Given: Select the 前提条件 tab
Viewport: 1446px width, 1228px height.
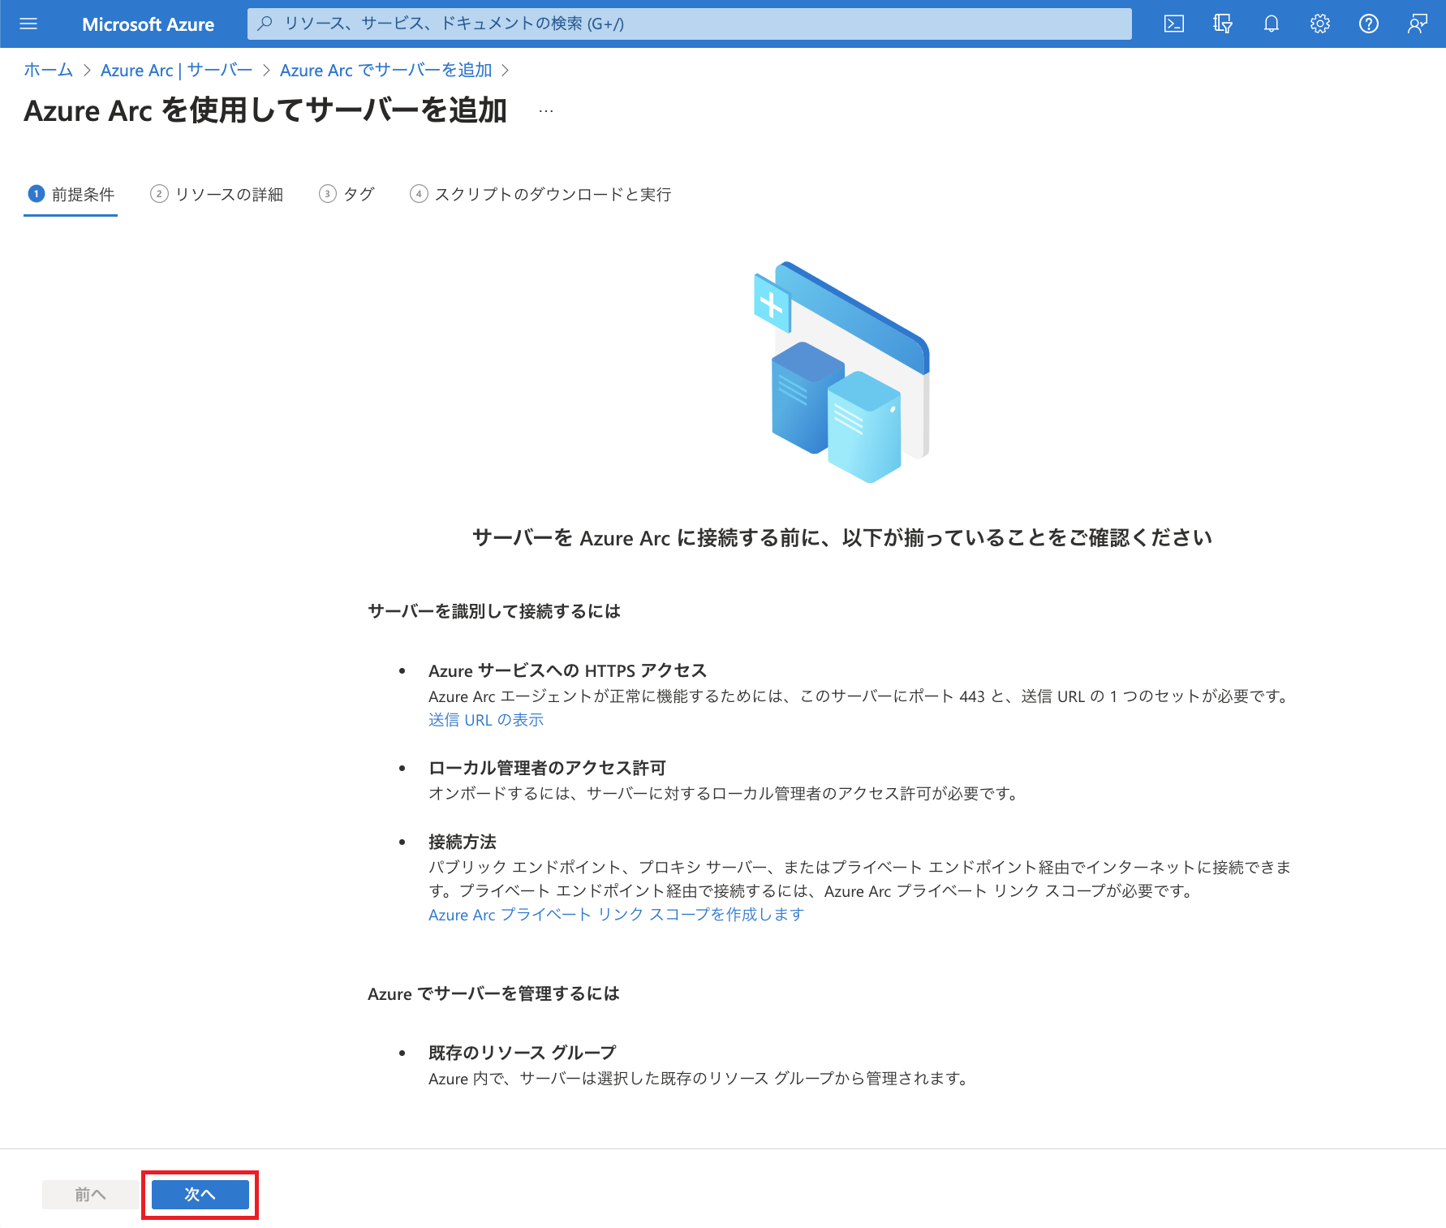Looking at the screenshot, I should point(71,194).
